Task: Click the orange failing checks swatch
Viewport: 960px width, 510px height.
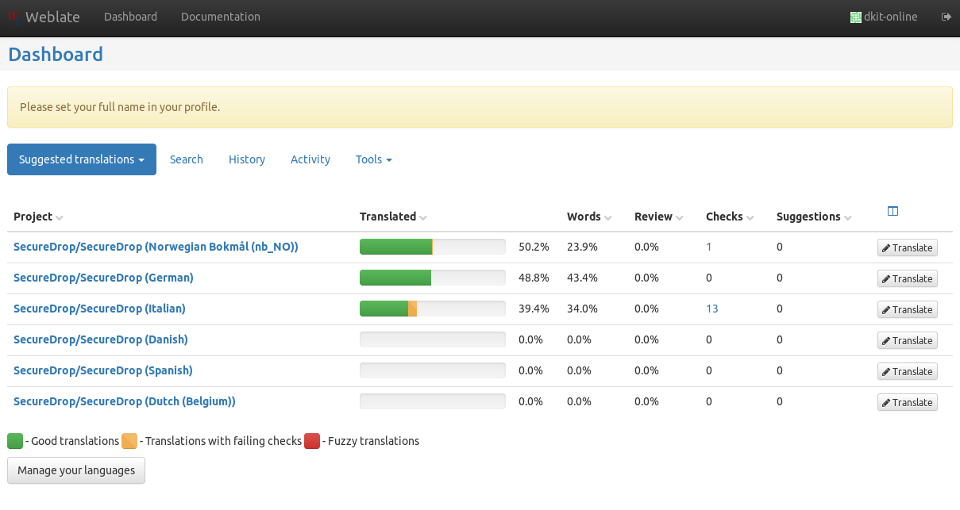Action: coord(129,441)
